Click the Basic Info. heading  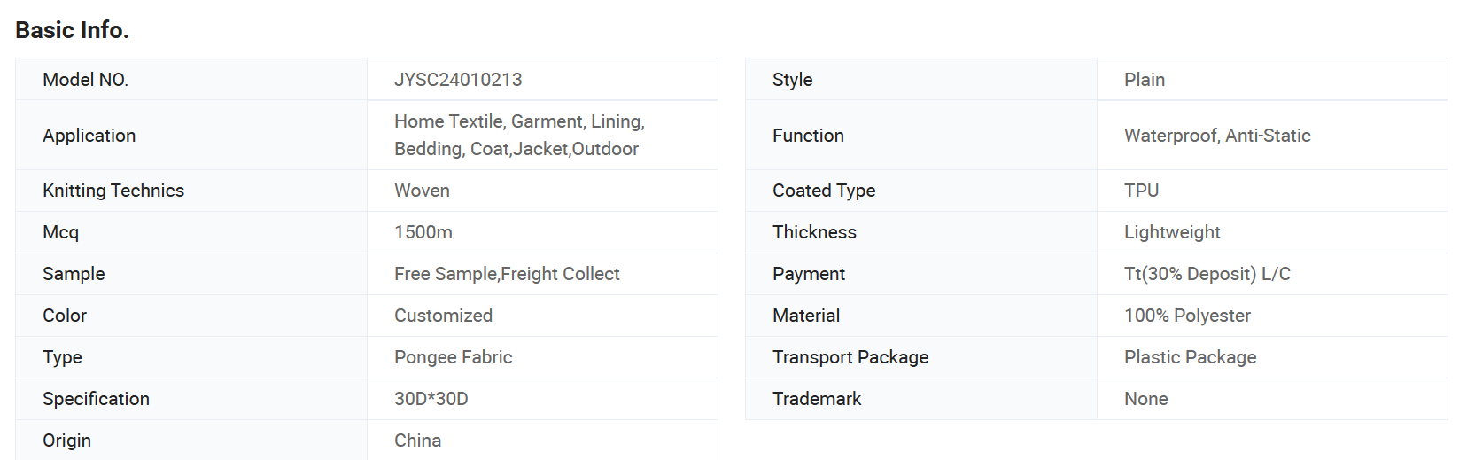pyautogui.click(x=73, y=30)
